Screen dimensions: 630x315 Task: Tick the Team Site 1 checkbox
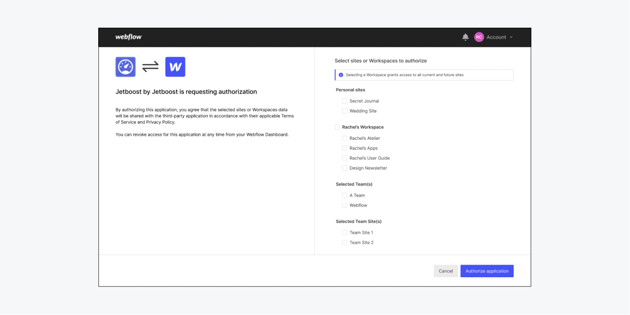point(345,232)
